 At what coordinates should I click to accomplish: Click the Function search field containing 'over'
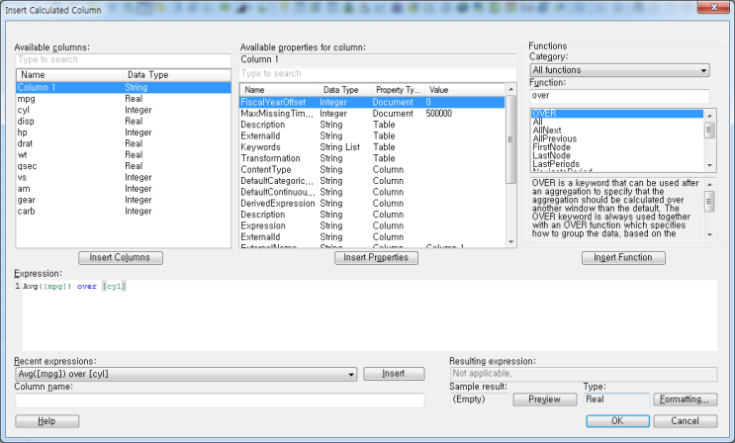tap(619, 96)
